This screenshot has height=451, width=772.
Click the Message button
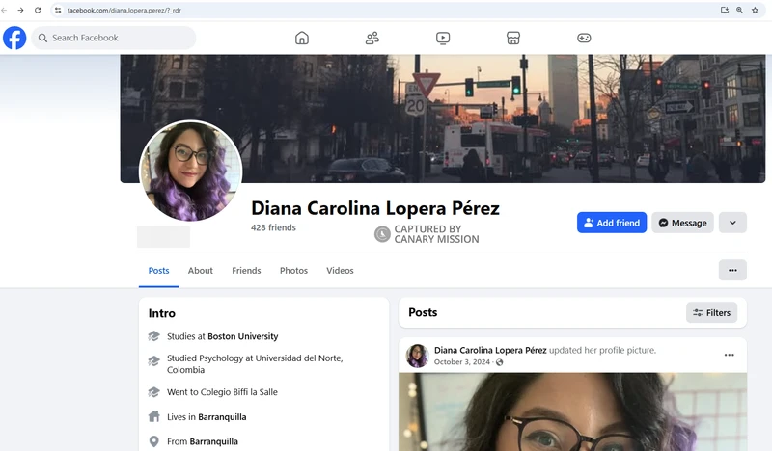click(682, 223)
